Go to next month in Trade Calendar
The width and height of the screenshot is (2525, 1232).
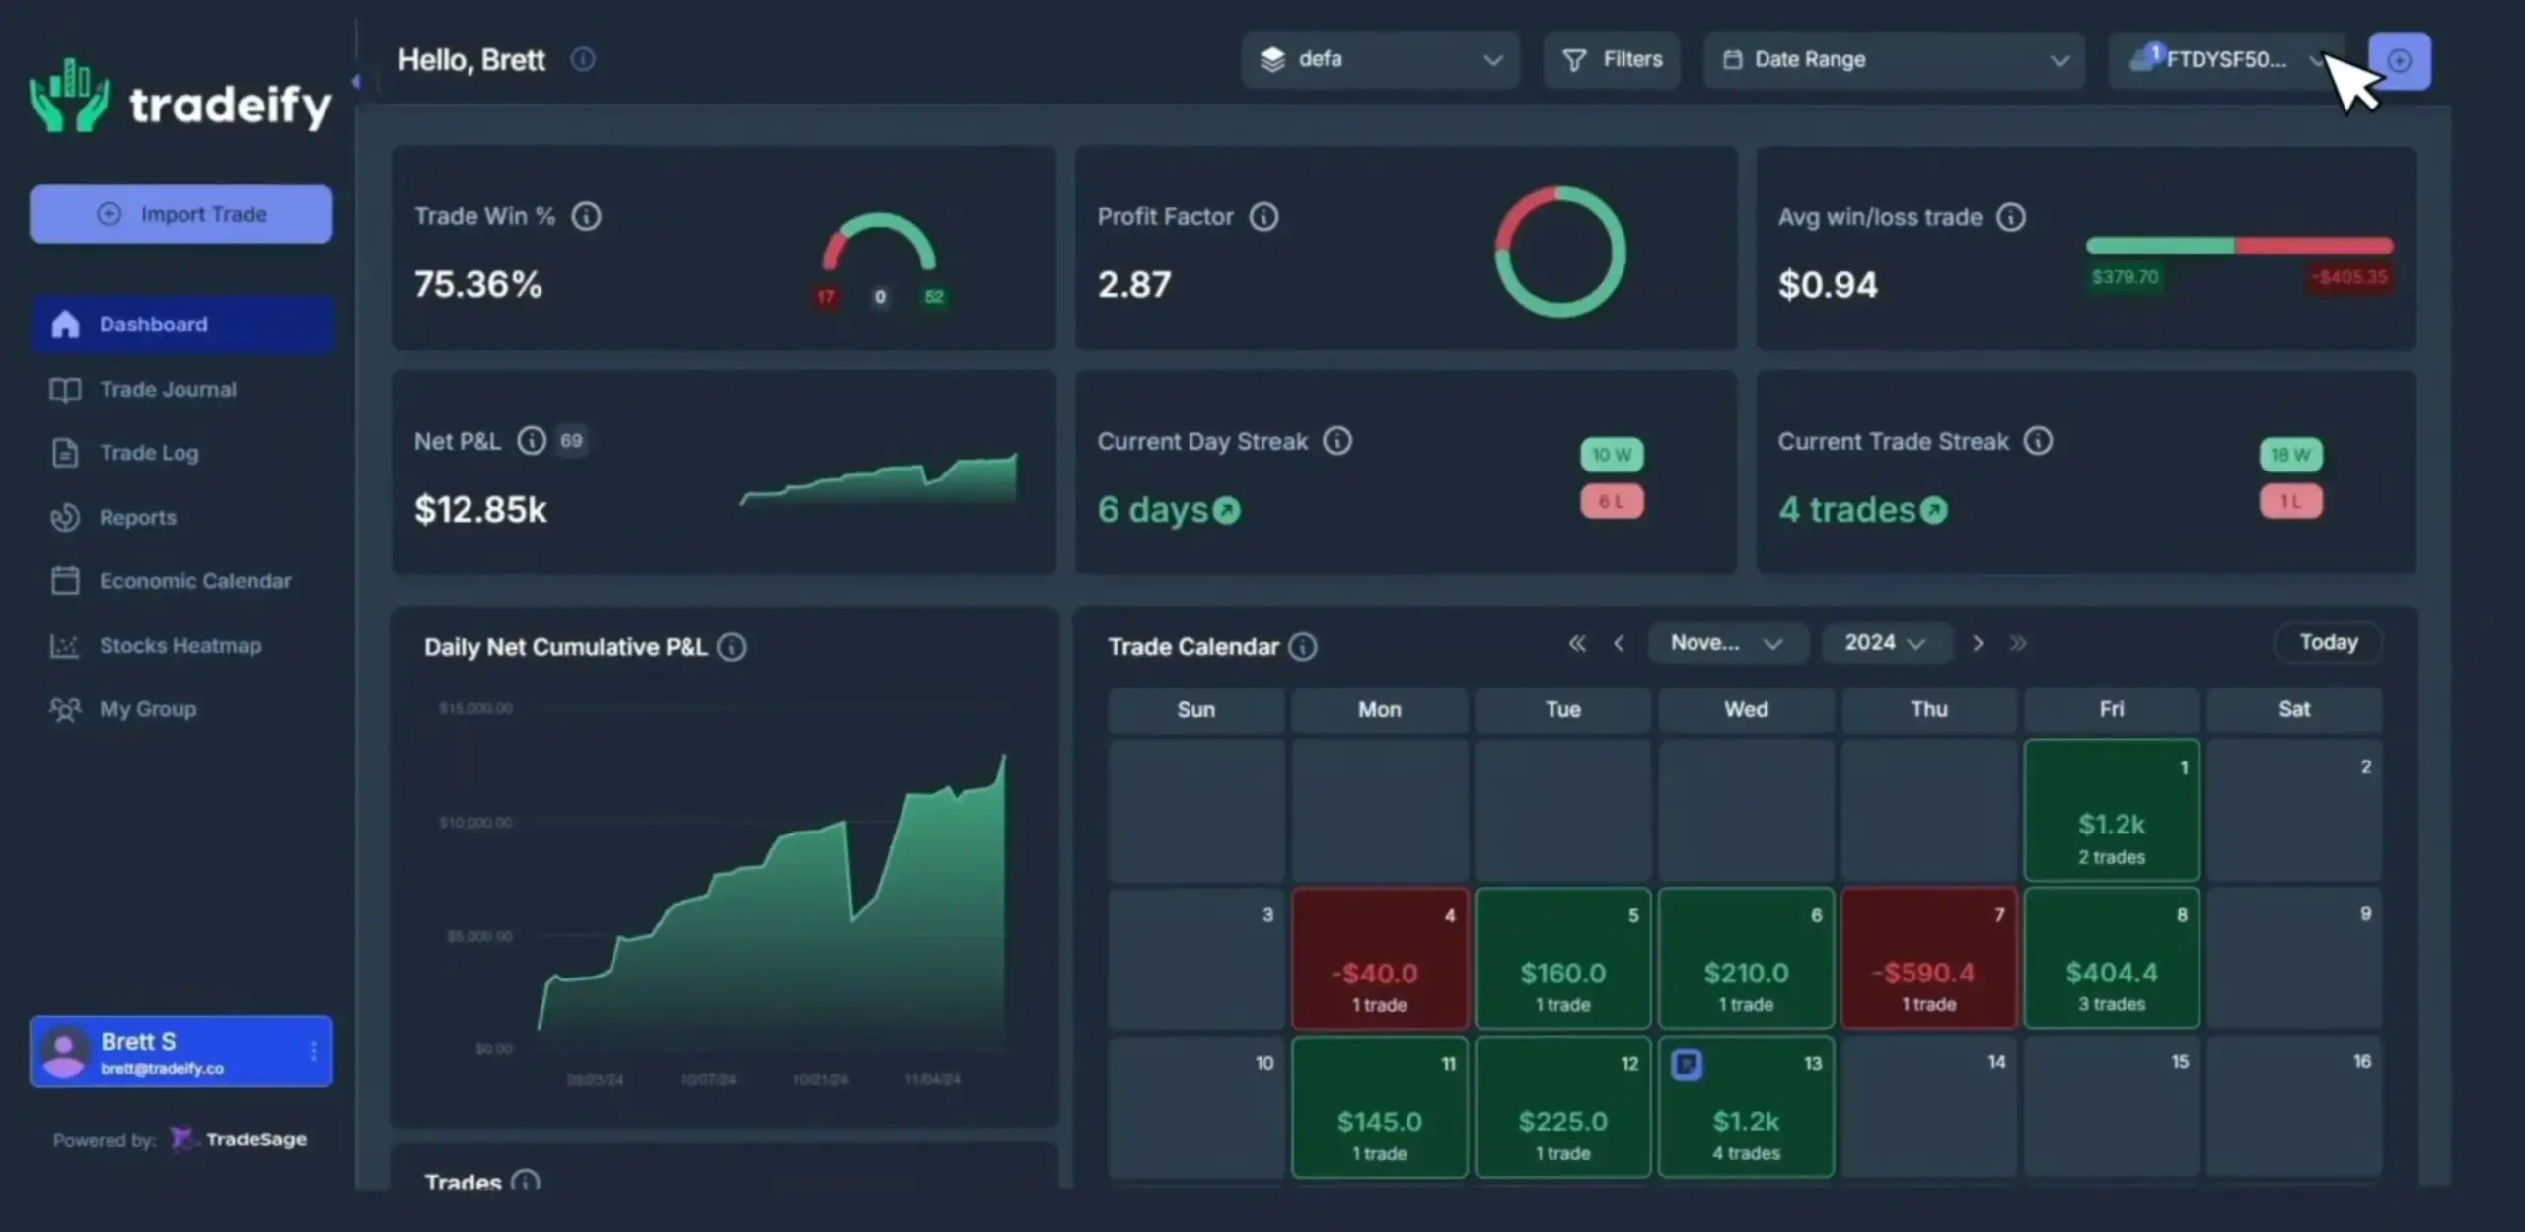(x=1977, y=644)
